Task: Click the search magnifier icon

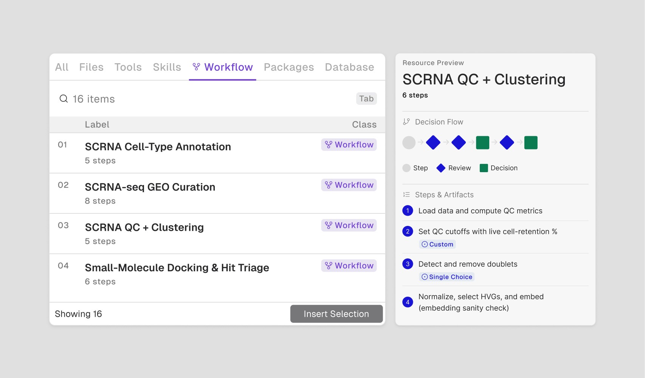Action: click(64, 99)
